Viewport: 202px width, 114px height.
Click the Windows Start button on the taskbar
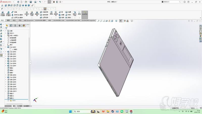point(70,111)
